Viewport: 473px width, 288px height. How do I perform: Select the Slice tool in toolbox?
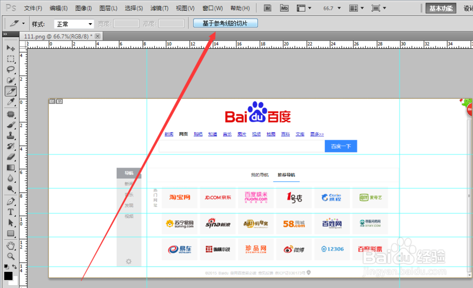10,91
